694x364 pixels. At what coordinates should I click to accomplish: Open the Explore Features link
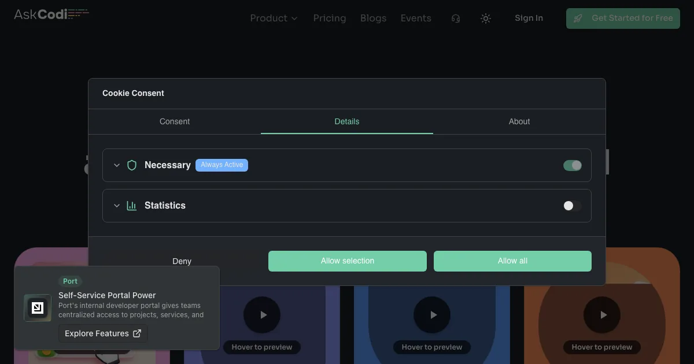click(x=103, y=333)
